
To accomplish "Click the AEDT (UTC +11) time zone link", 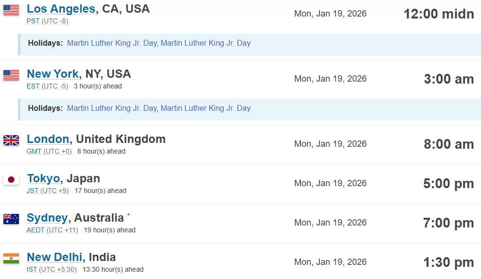I will point(52,230).
